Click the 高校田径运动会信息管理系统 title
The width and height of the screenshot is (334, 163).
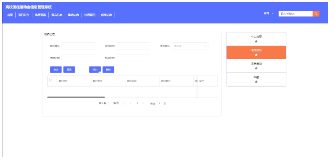29,7
